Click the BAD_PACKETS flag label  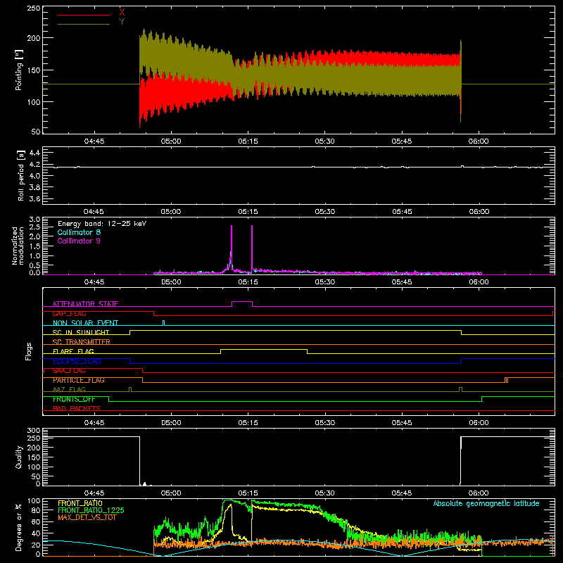click(x=77, y=408)
